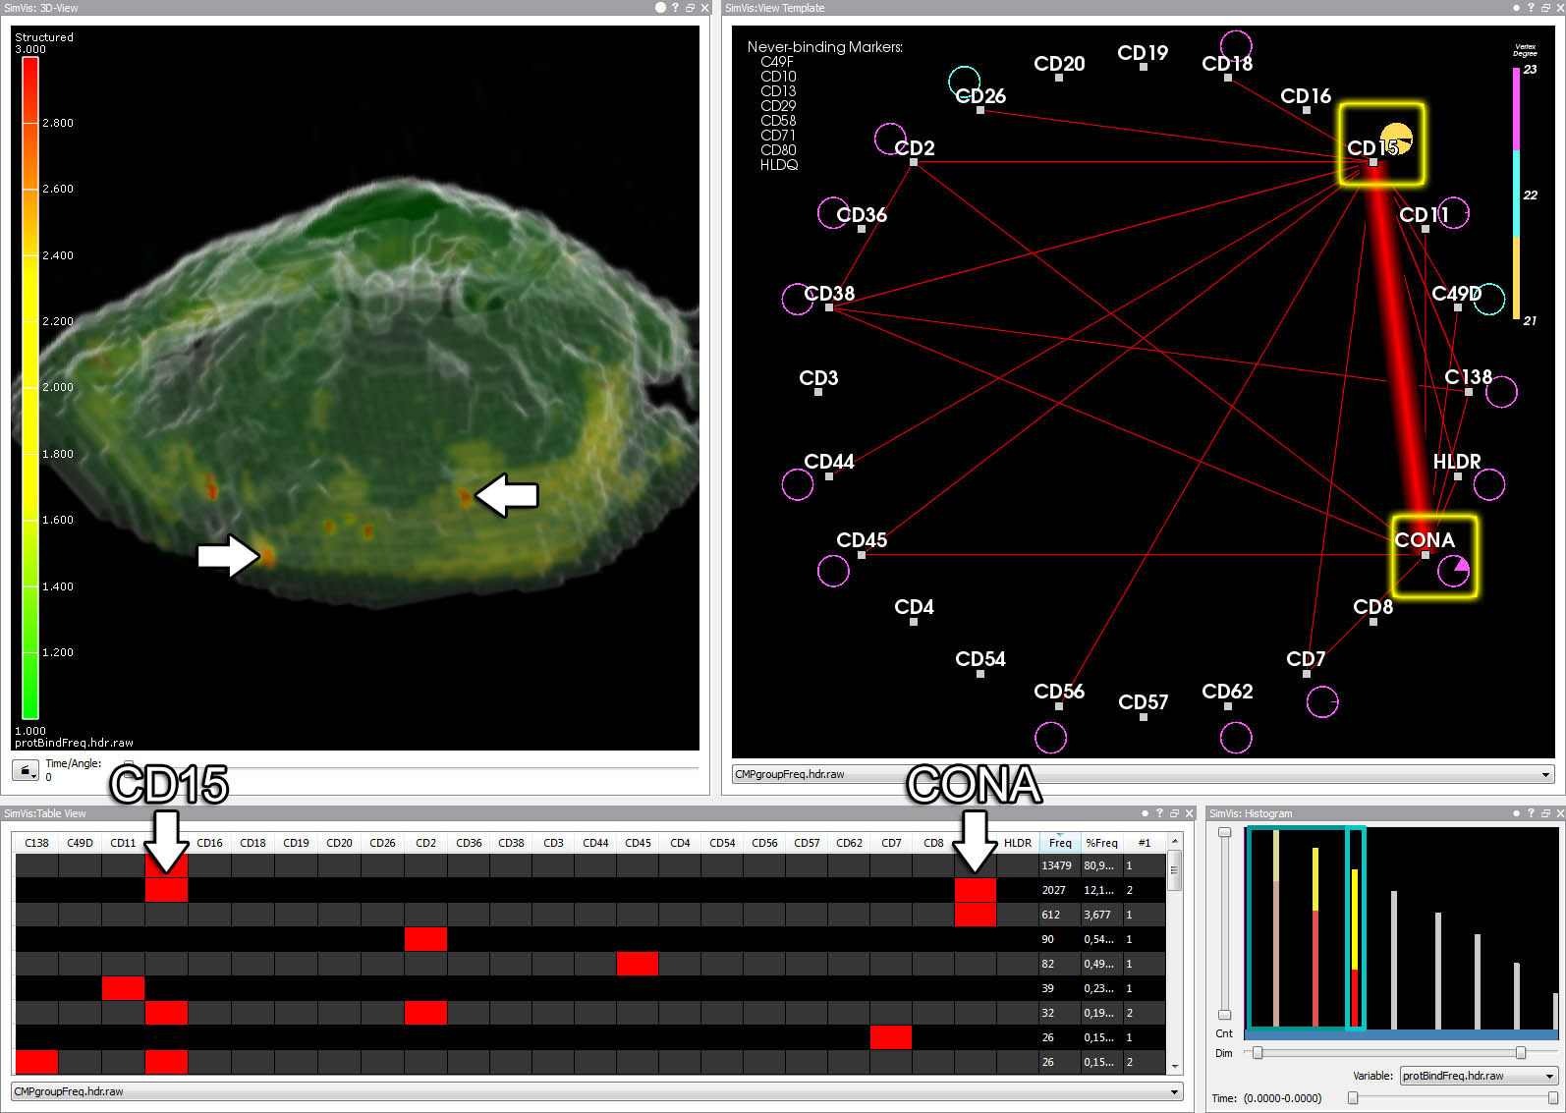Select the CD45 node in the graph
Image resolution: width=1566 pixels, height=1113 pixels.
coord(862,555)
